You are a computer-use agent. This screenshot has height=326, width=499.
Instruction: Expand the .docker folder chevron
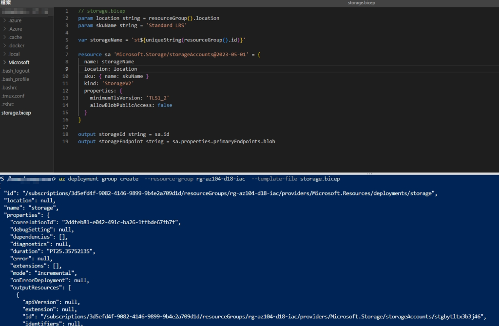coord(4,45)
